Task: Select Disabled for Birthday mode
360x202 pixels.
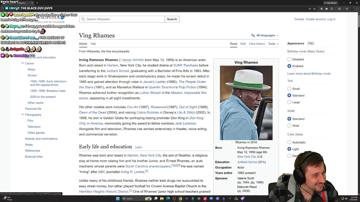Action: 289,59
